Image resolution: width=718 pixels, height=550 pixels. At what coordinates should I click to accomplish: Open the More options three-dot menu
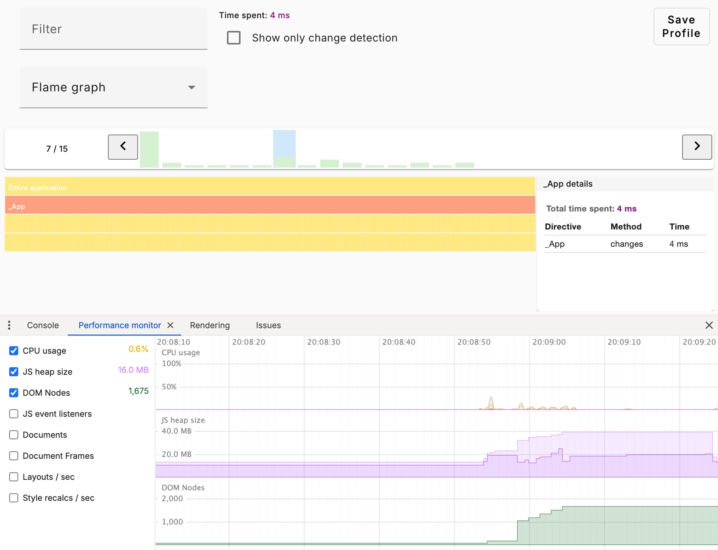(x=9, y=325)
